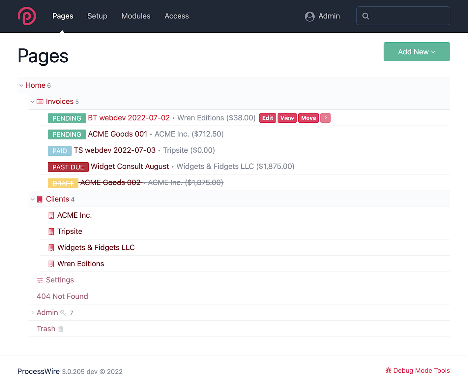Click the PAST DUE status badge
This screenshot has height=381, width=468.
coord(68,167)
